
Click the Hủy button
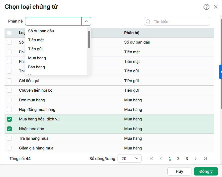tap(179, 171)
